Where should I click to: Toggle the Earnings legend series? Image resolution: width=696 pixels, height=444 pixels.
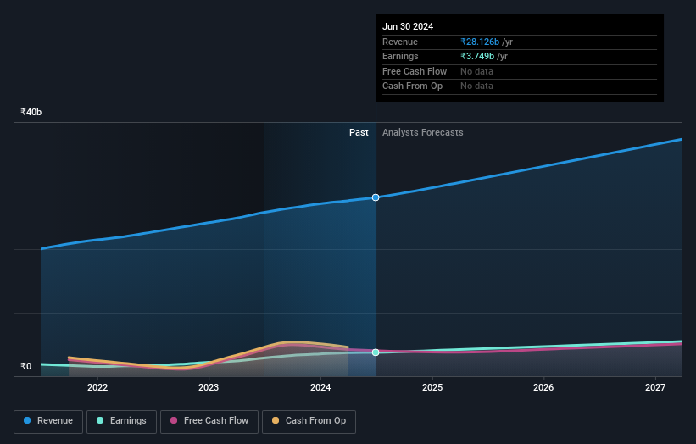[121, 421]
